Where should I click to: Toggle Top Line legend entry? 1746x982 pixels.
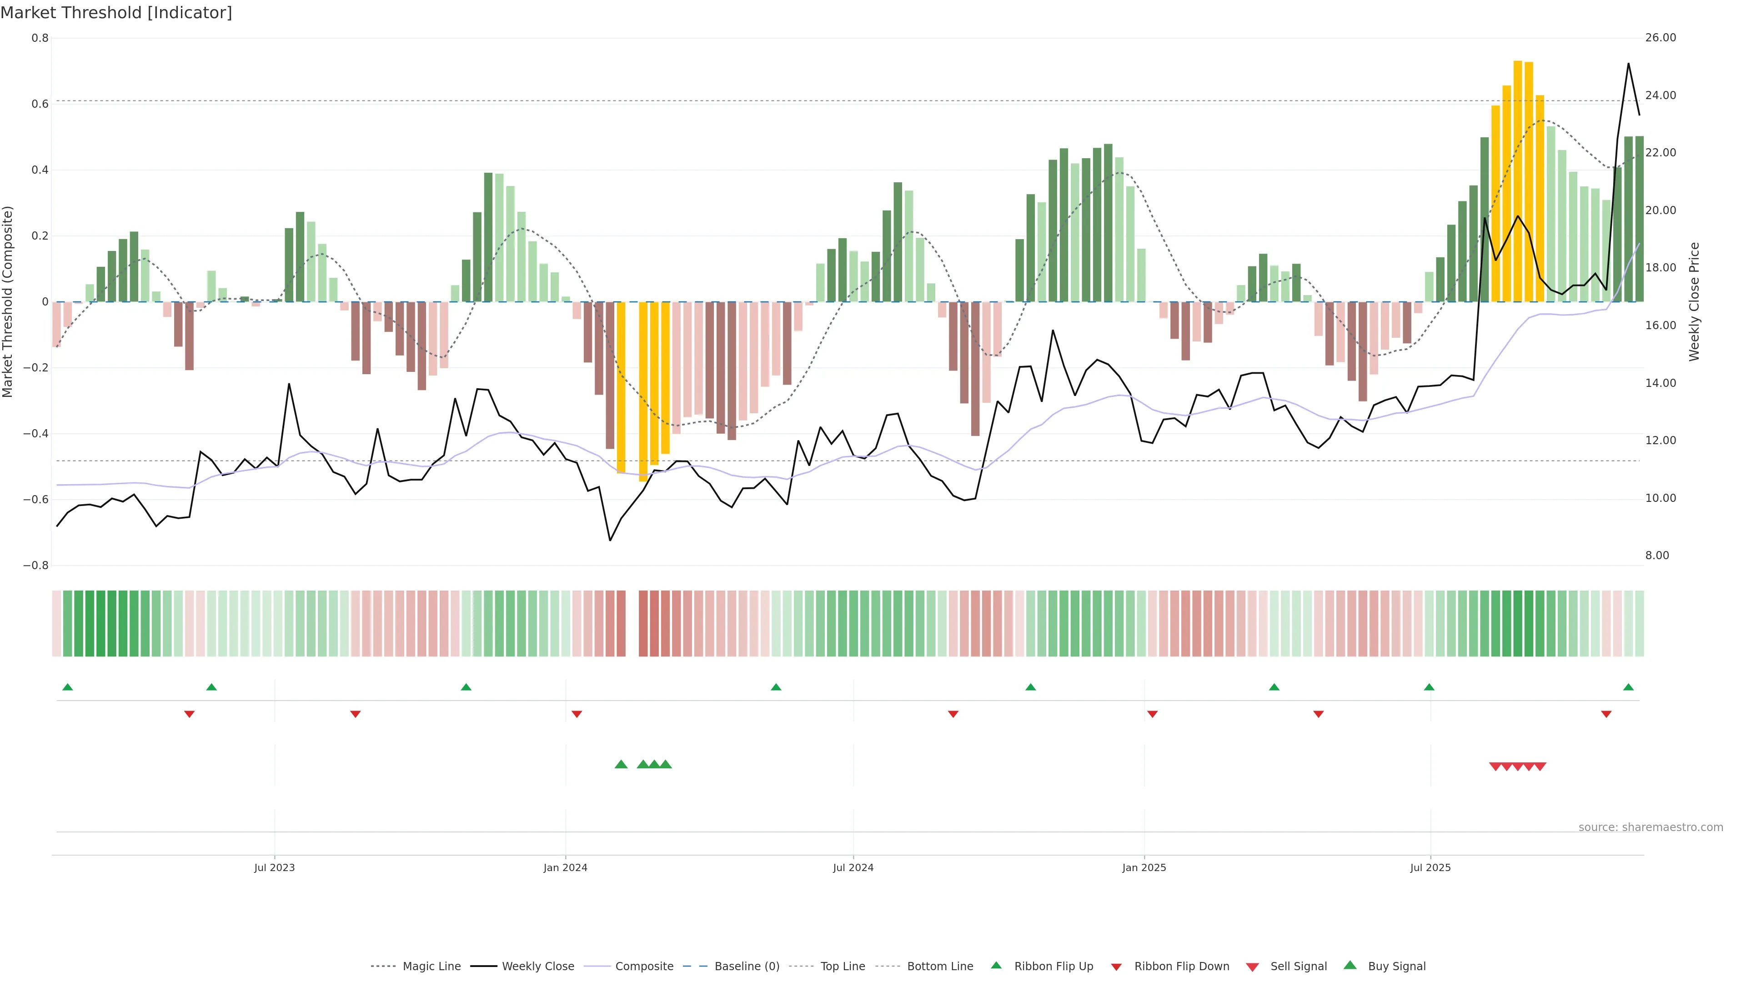point(843,967)
